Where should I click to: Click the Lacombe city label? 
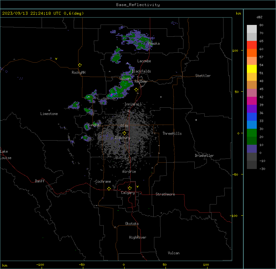pos(144,61)
